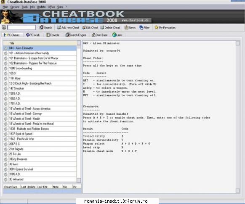The image size is (245, 204).
Task: Open the Update menu
Action: point(41,7)
